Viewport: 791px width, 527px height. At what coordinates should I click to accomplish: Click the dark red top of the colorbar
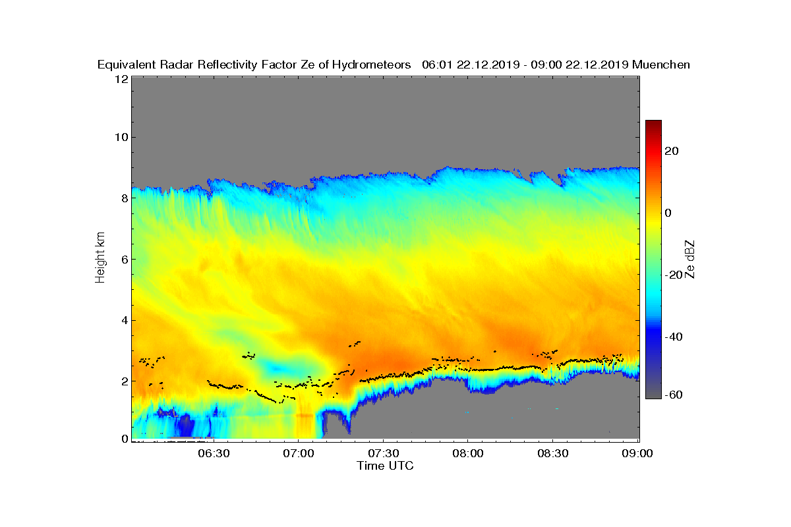653,125
